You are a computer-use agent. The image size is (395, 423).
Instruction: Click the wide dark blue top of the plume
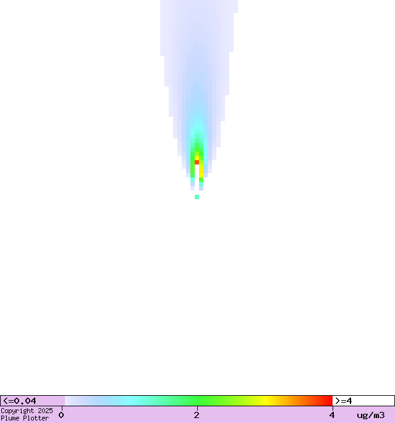(198, 25)
